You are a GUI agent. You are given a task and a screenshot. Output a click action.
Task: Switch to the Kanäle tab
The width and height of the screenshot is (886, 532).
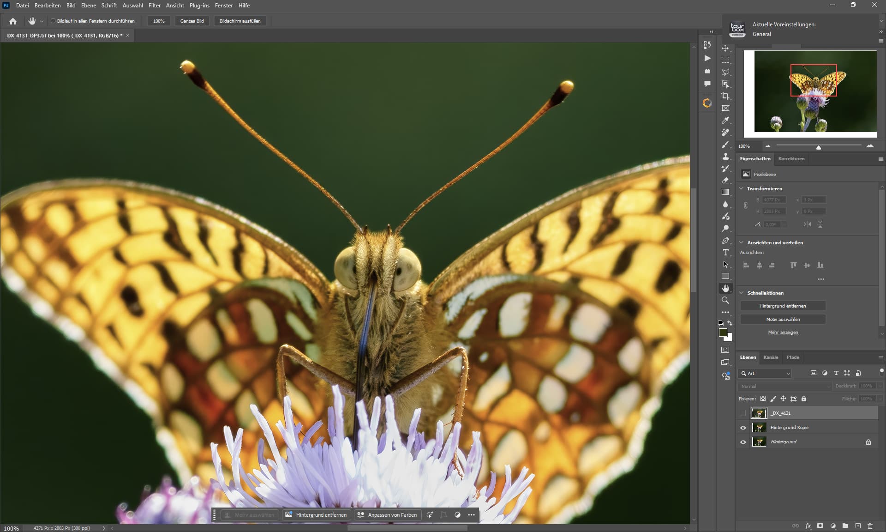pos(771,357)
